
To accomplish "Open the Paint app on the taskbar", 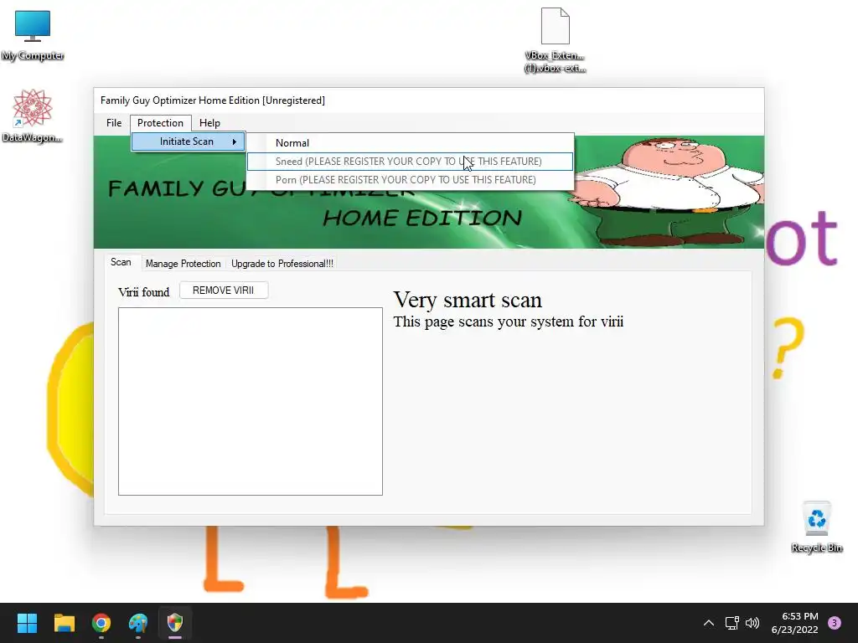I will click(138, 623).
